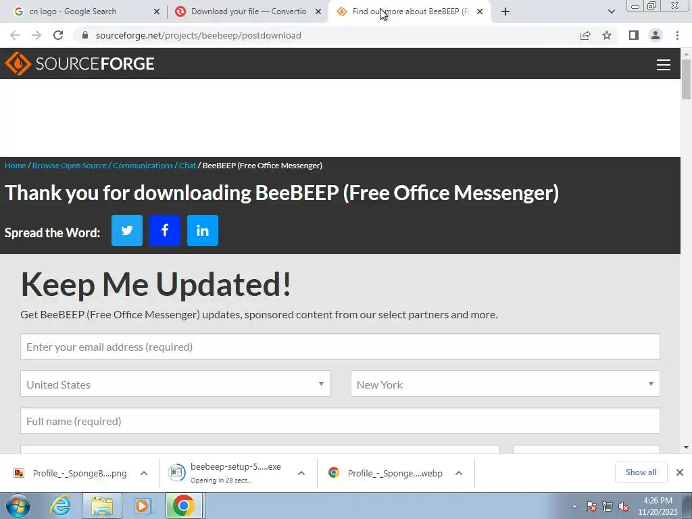Open network status tray icon
Image resolution: width=692 pixels, height=519 pixels.
click(608, 506)
